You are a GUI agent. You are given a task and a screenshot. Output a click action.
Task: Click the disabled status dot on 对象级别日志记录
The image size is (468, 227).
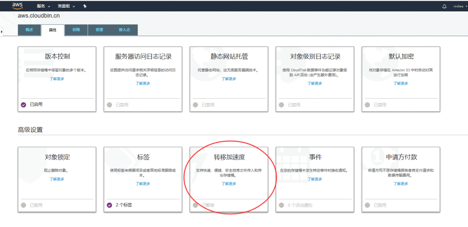point(282,105)
